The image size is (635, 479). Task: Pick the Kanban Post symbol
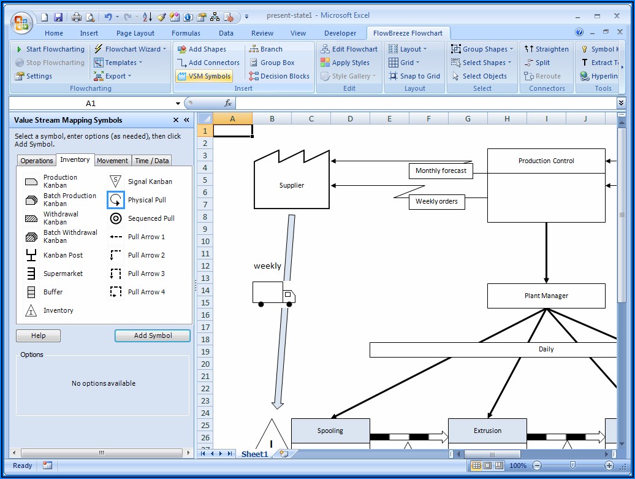point(31,255)
